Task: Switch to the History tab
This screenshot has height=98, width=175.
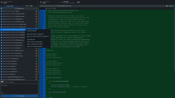Action: [x=29, y=6]
